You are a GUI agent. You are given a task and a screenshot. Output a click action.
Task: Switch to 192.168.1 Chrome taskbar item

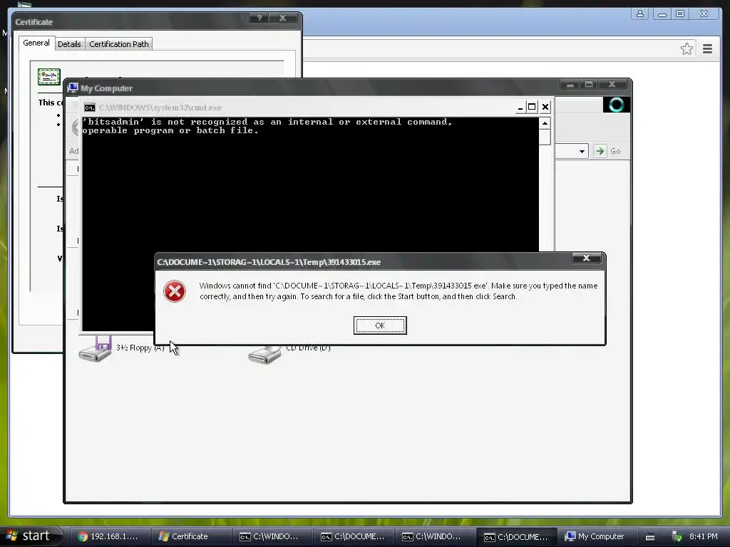coord(110,537)
